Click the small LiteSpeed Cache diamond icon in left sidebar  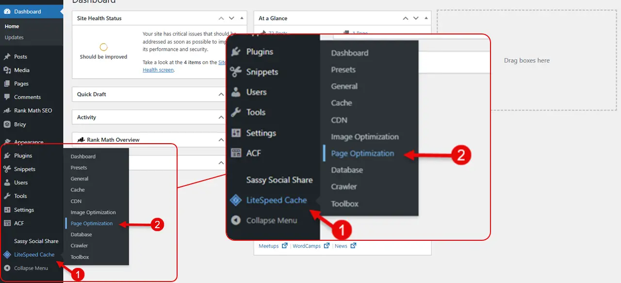(7, 254)
